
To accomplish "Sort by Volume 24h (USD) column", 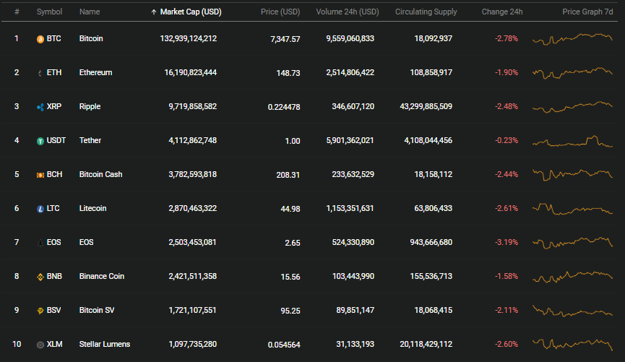I will click(x=347, y=12).
